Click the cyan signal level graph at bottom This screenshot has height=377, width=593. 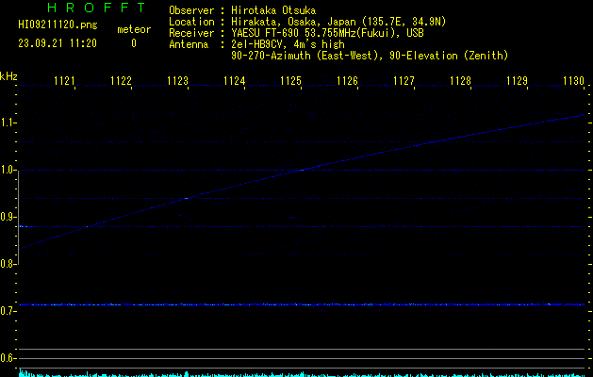302,374
